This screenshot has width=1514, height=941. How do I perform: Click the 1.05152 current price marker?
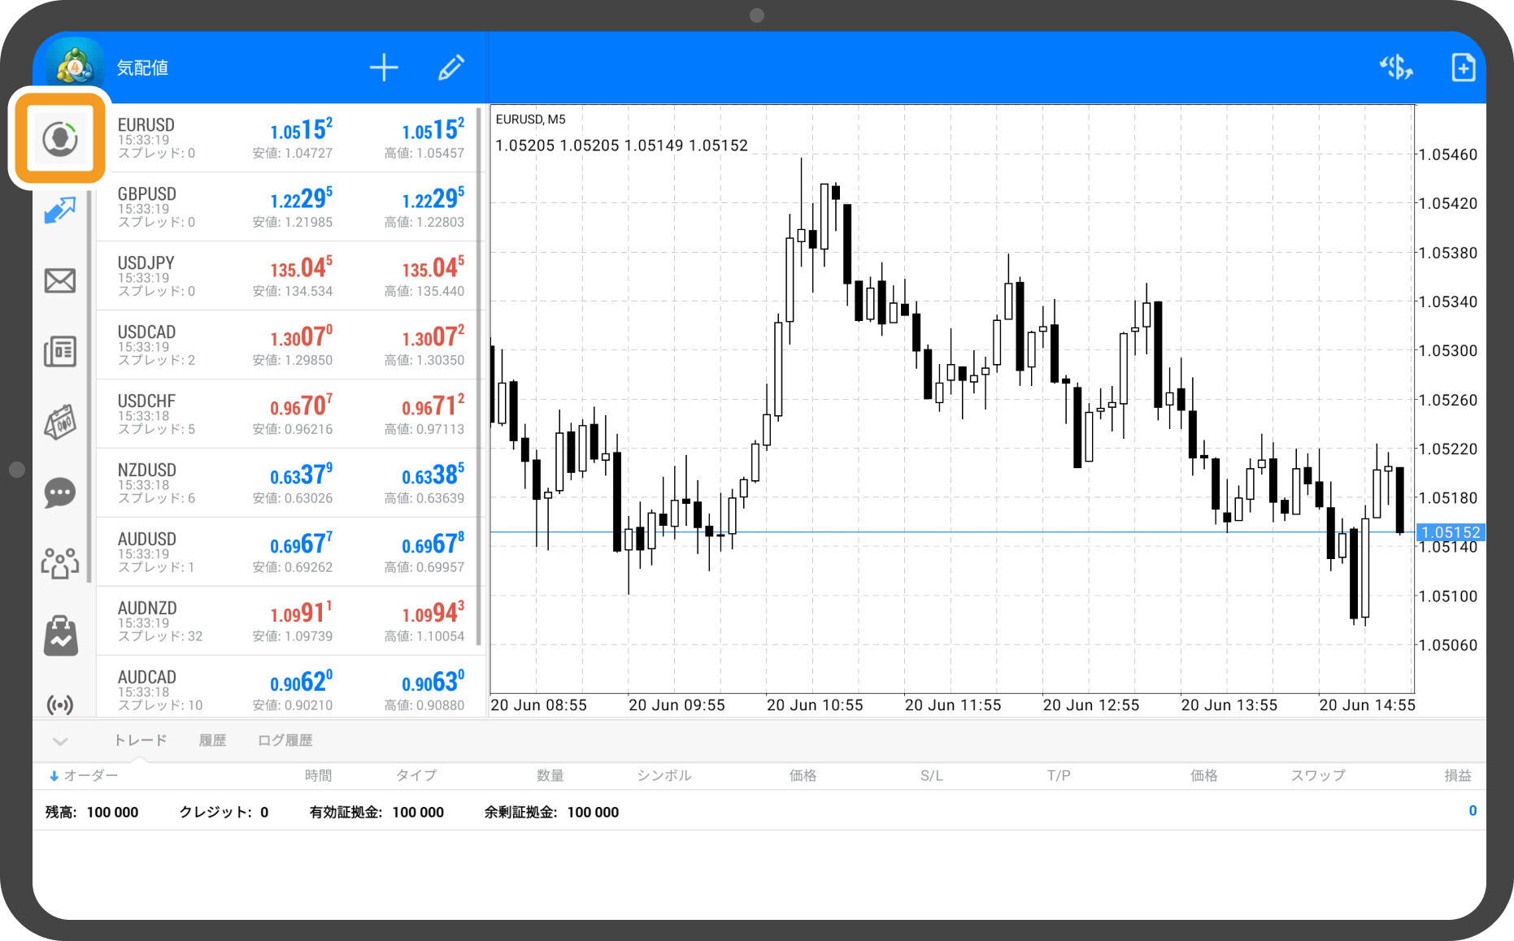coord(1451,532)
